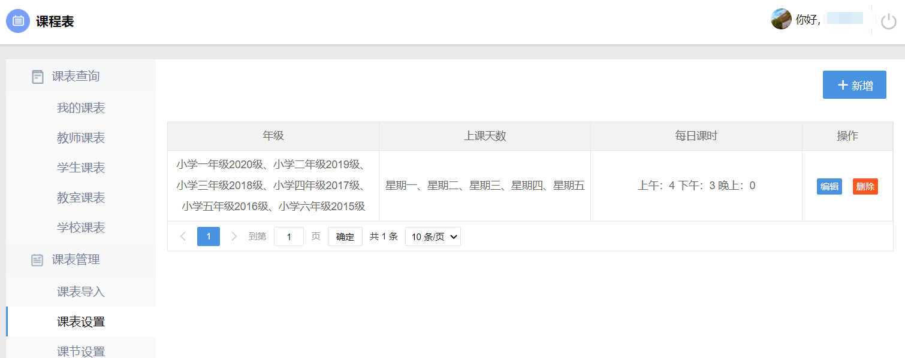
Task: Click the power logout icon
Action: point(888,22)
